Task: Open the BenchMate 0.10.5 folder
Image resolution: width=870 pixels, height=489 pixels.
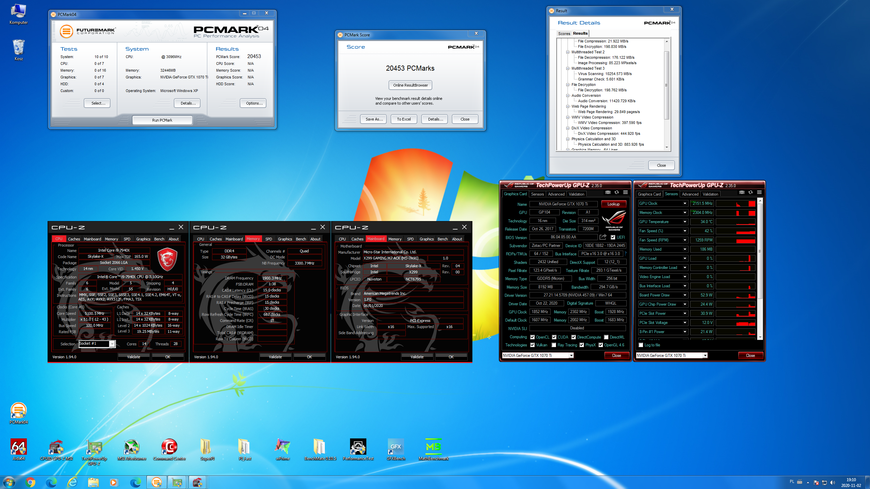Action: (x=320, y=450)
